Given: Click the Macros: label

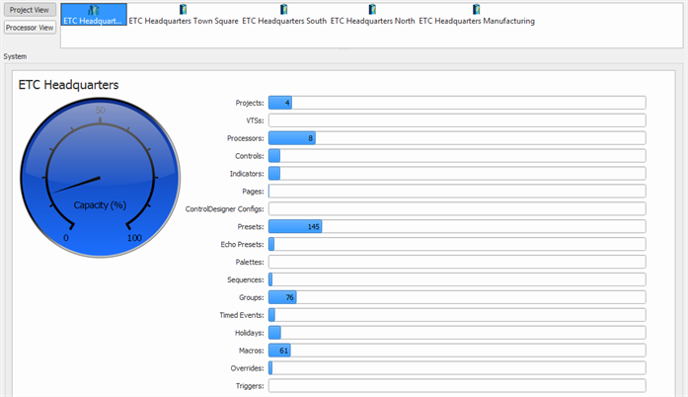Looking at the screenshot, I should 251,351.
